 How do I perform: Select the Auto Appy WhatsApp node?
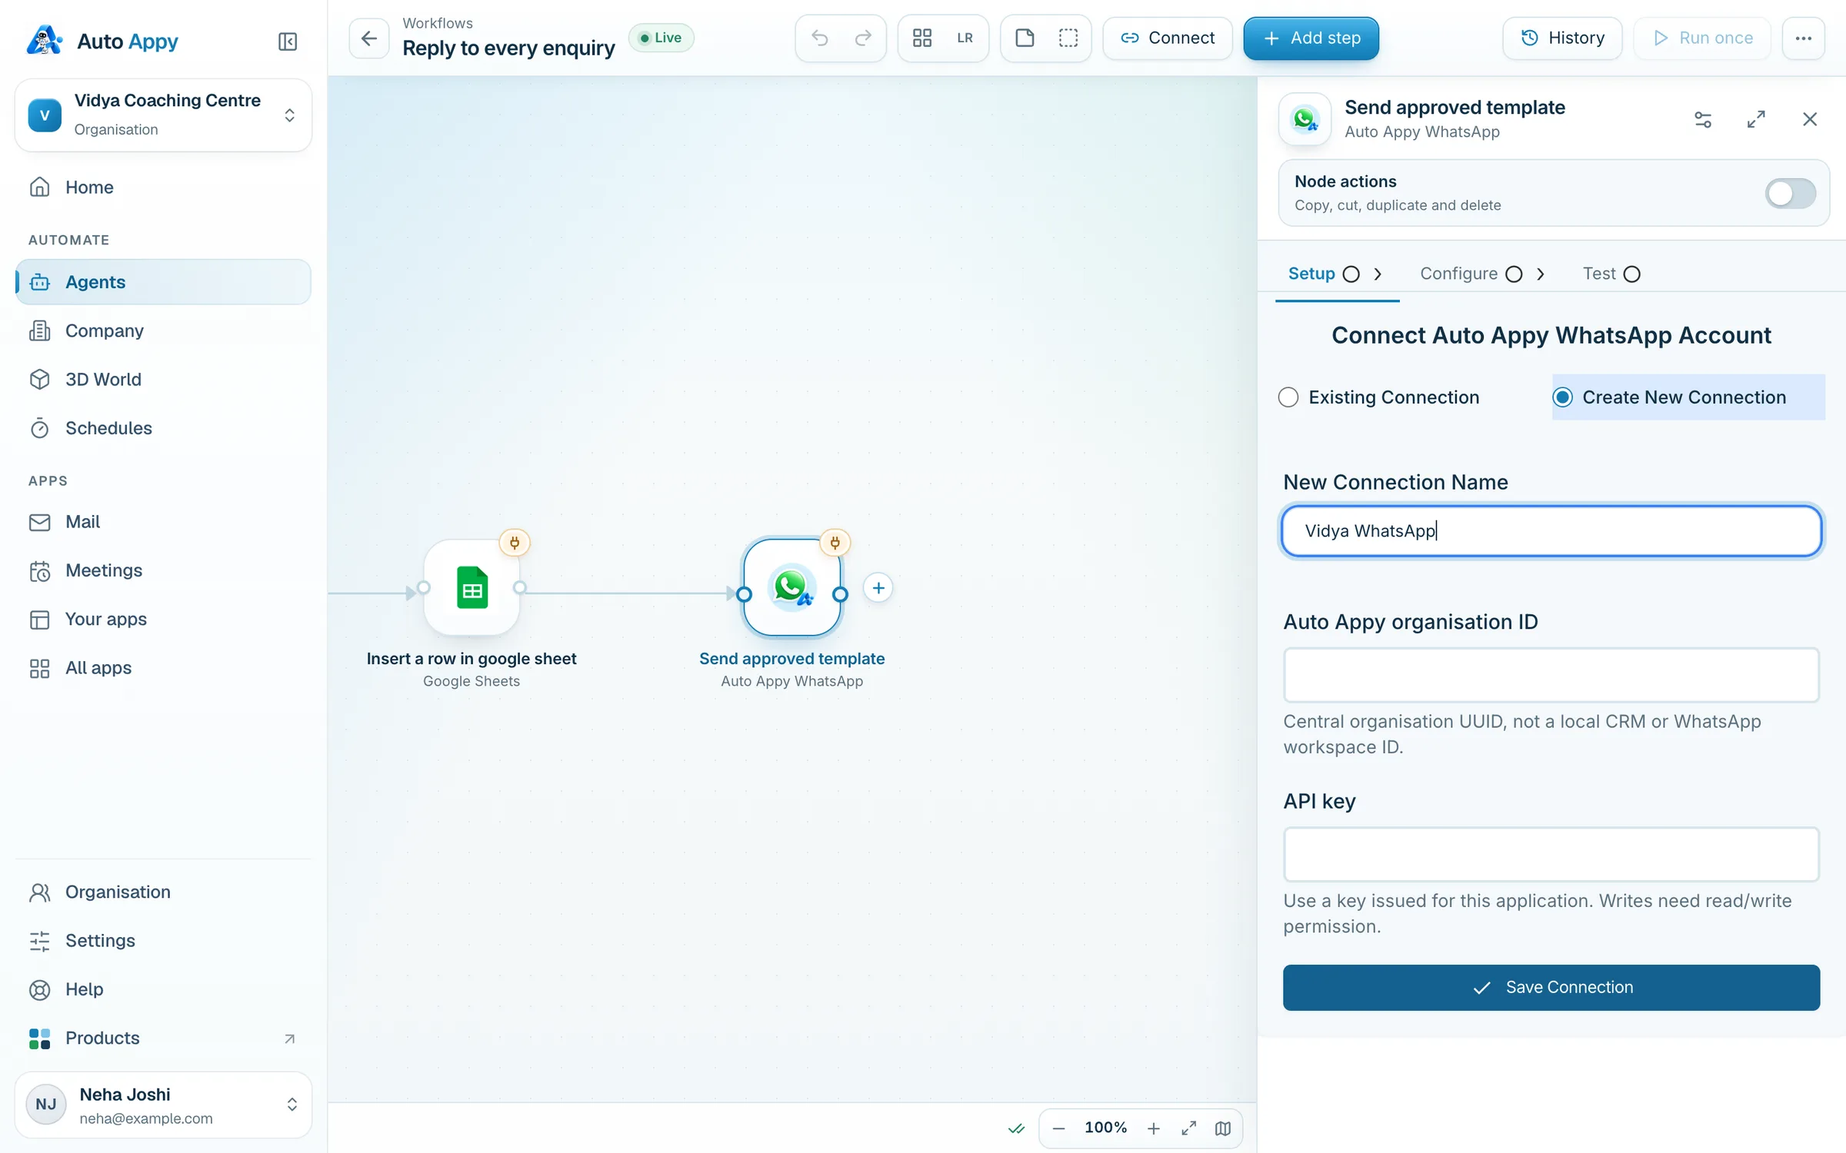(791, 588)
